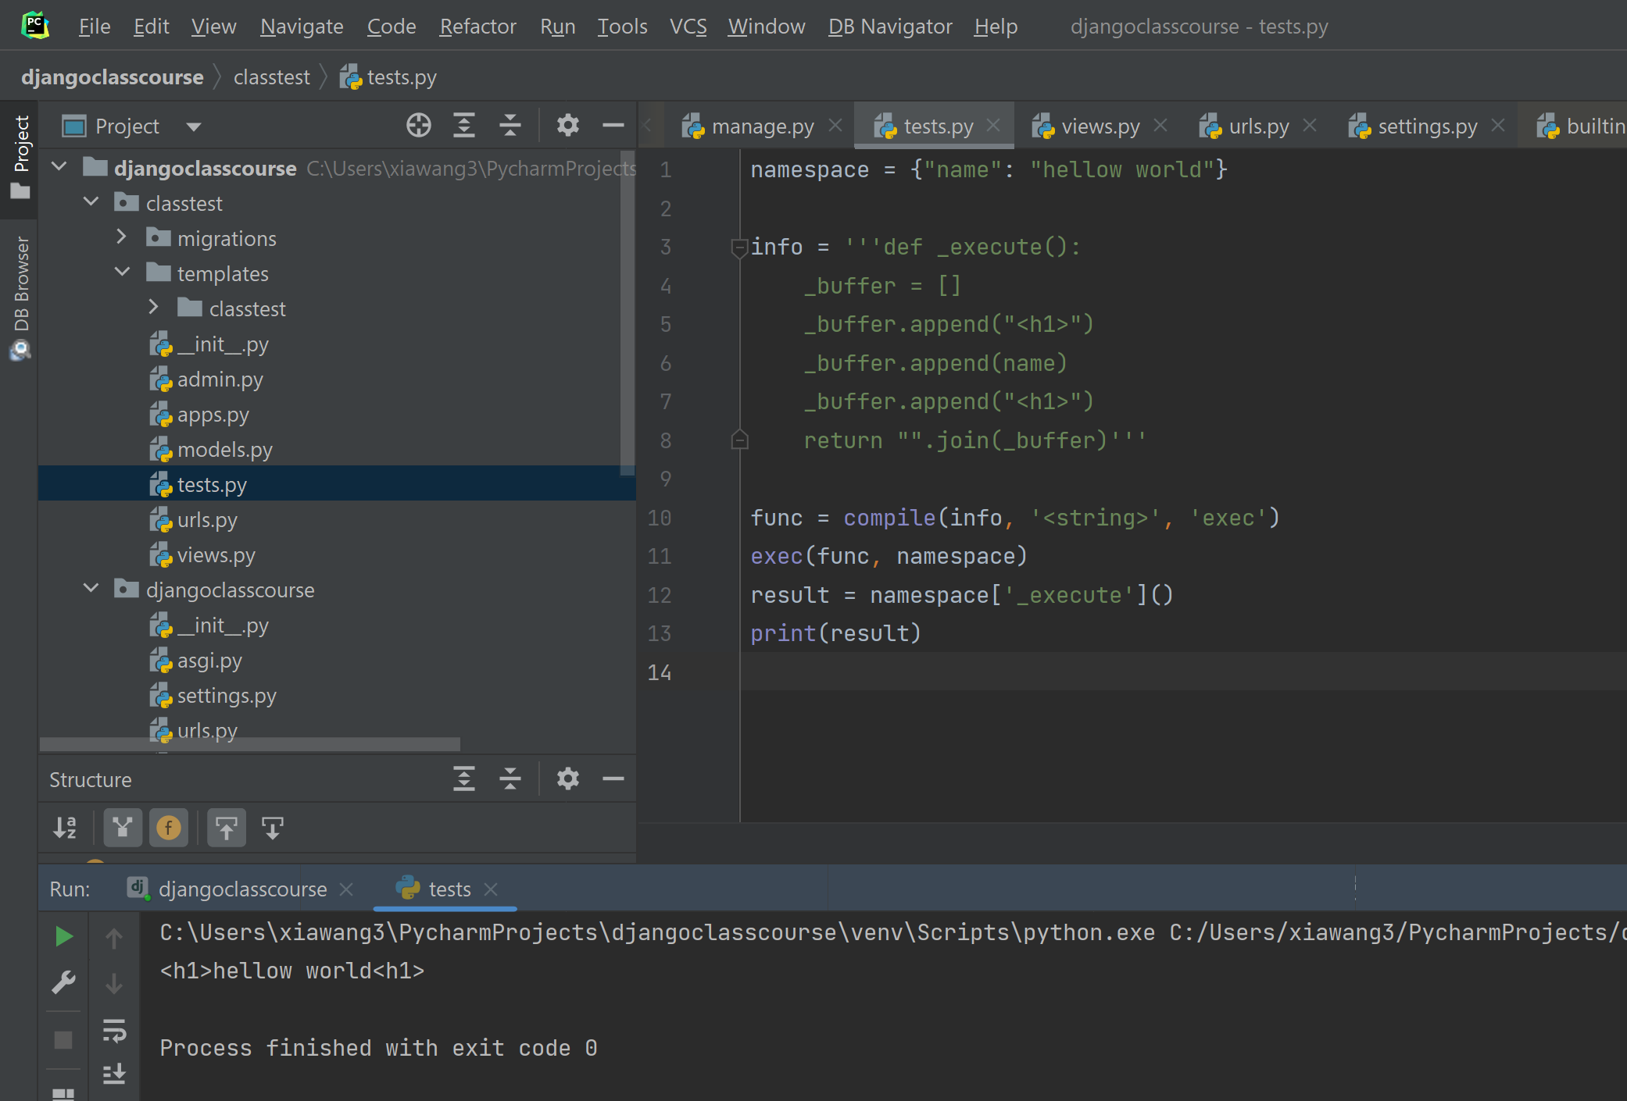This screenshot has width=1627, height=1101.
Task: Click the green Rerun play button
Action: (x=63, y=936)
